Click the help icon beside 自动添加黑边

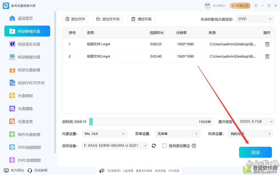pos(194,146)
